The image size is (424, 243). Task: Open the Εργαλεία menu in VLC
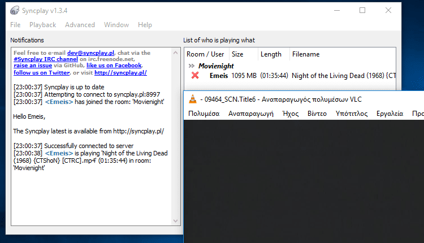(x=390, y=114)
